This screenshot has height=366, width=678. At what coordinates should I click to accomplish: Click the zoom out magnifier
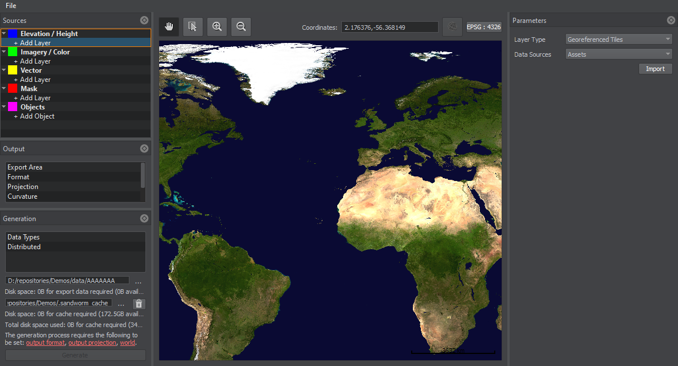click(x=241, y=26)
